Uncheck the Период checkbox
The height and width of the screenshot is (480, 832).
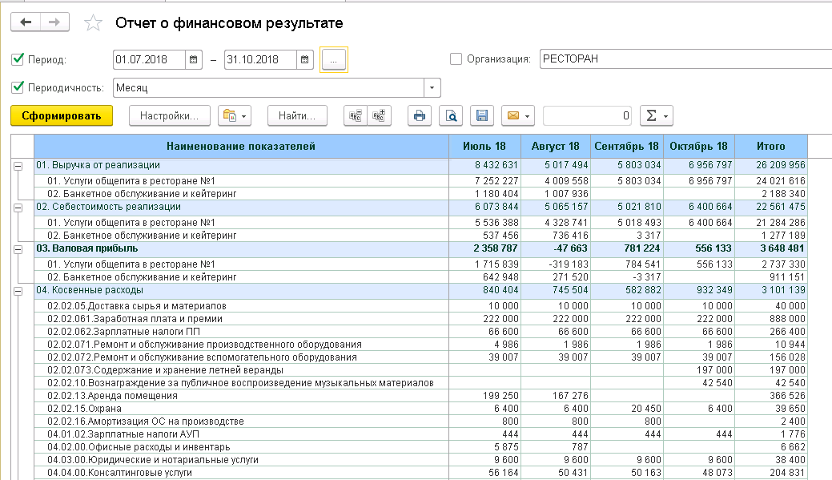pyautogui.click(x=18, y=59)
